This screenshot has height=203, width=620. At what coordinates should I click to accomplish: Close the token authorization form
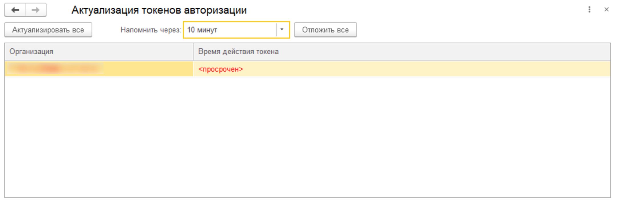pyautogui.click(x=607, y=10)
